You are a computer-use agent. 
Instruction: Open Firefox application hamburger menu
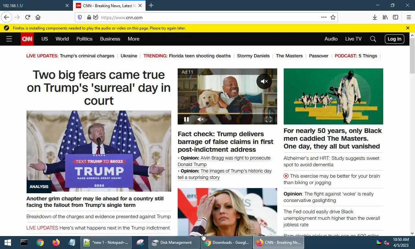pos(409,18)
